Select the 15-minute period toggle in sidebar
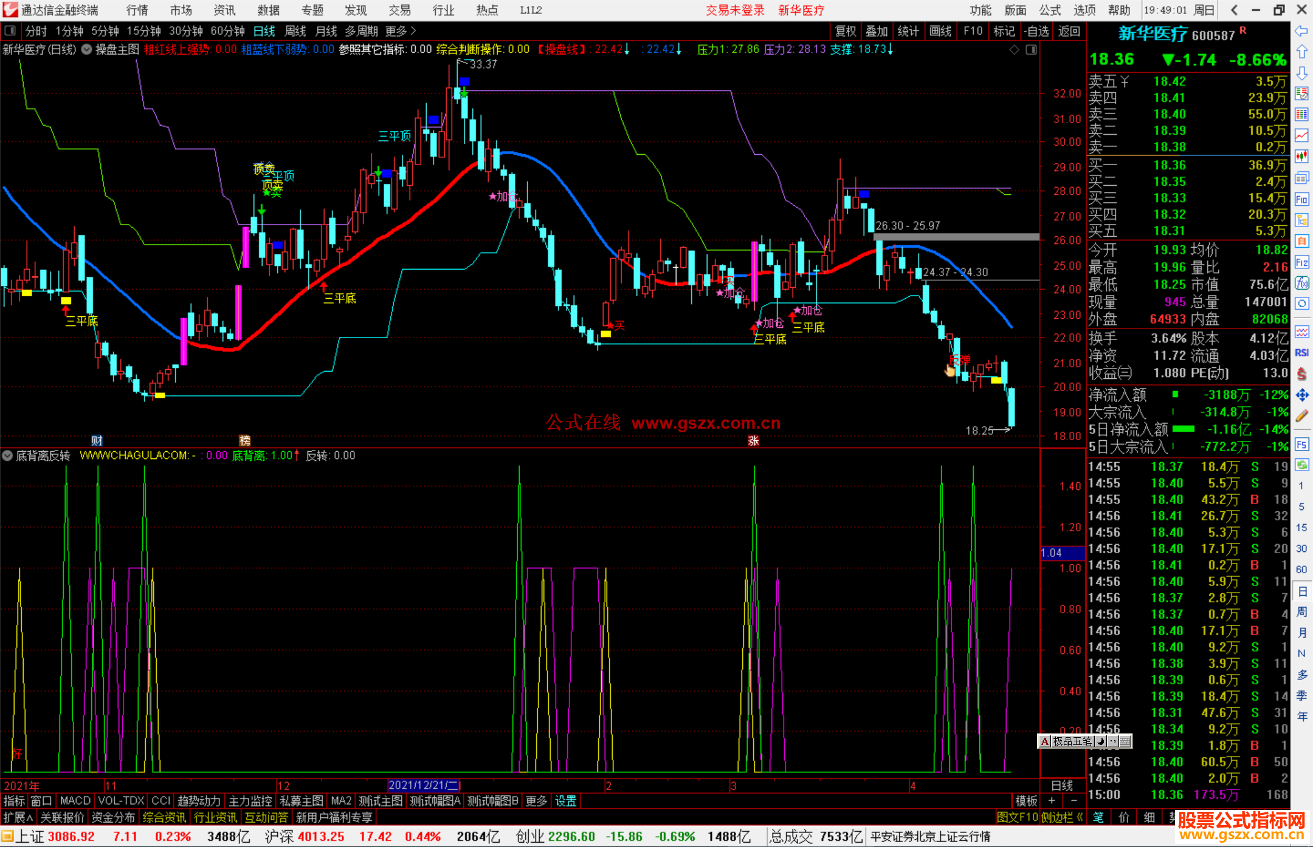Image resolution: width=1313 pixels, height=847 pixels. 1301,528
